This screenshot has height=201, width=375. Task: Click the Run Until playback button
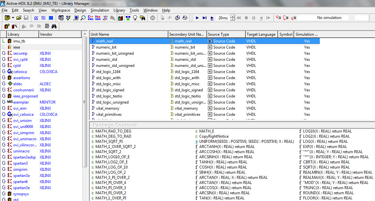[204, 18]
